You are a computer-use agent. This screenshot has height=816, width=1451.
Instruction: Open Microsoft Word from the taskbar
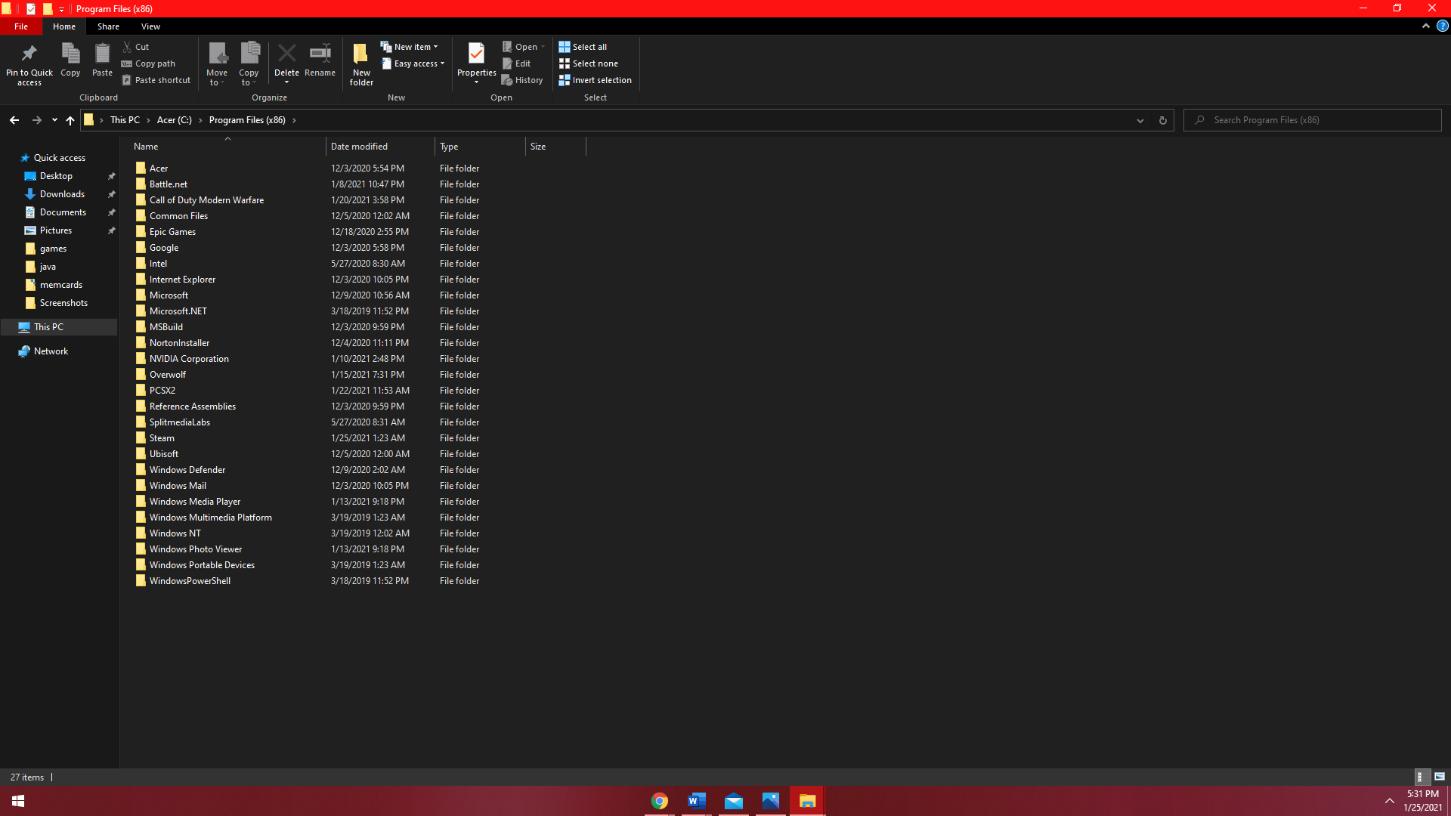click(x=696, y=802)
